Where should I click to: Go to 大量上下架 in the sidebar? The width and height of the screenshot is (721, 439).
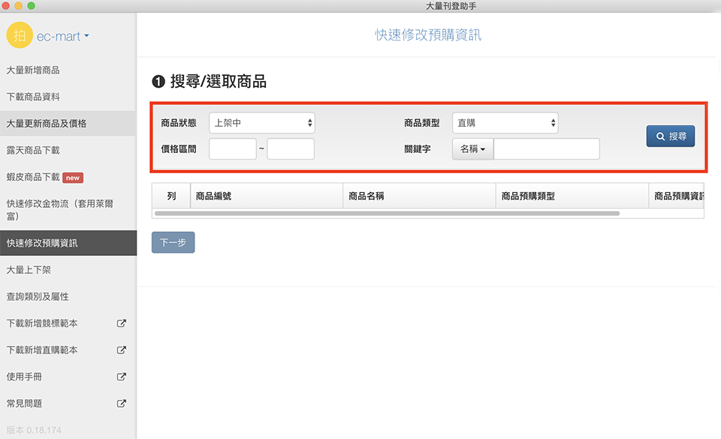pos(29,269)
